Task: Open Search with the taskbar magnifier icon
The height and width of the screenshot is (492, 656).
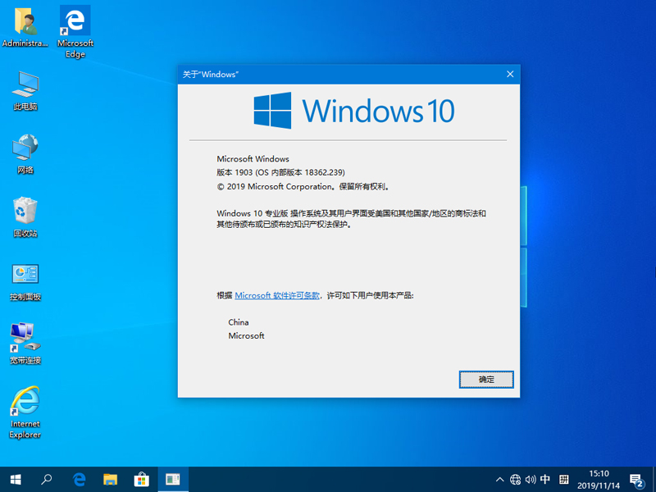Action: click(x=48, y=479)
